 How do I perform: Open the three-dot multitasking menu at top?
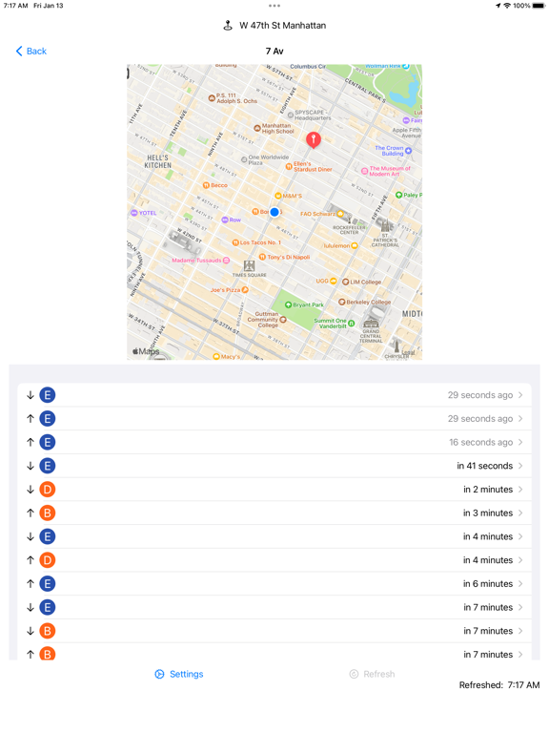[274, 6]
